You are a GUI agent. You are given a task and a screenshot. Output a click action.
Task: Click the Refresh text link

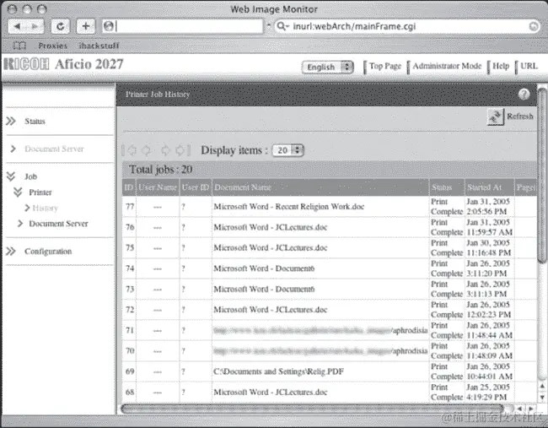[x=520, y=116]
